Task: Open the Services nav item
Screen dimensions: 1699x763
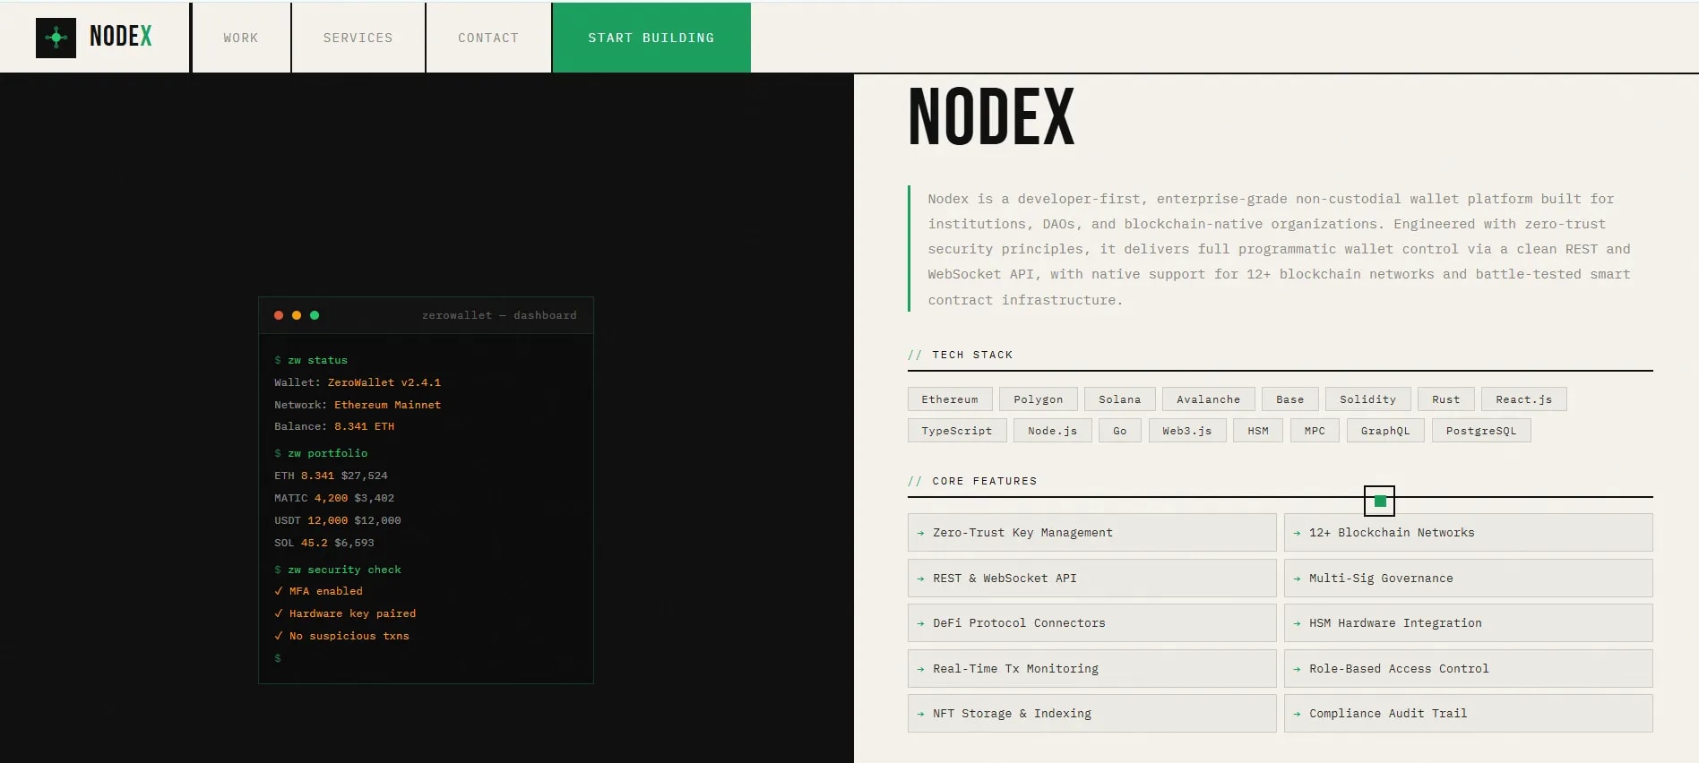Action: click(x=358, y=38)
